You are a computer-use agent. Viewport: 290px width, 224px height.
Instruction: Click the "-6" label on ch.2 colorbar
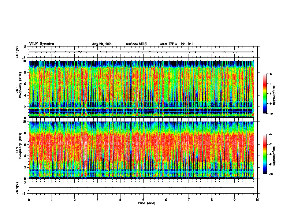tap(270, 134)
